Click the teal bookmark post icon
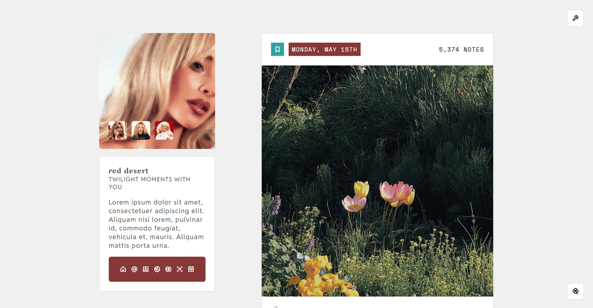The width and height of the screenshot is (593, 308). coord(278,49)
